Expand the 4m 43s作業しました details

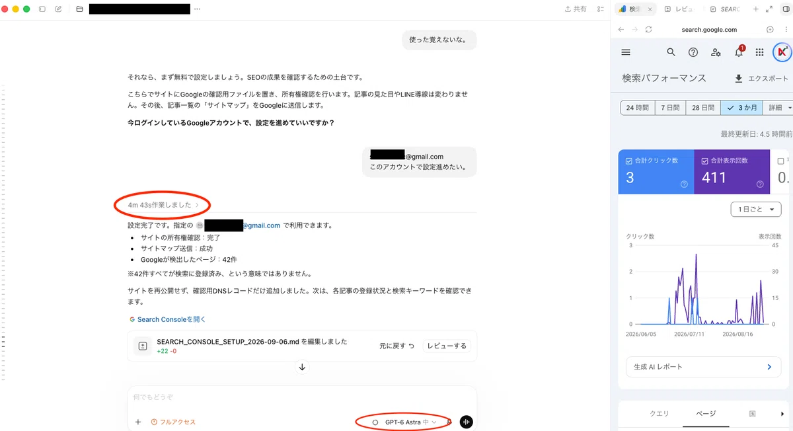(x=163, y=205)
